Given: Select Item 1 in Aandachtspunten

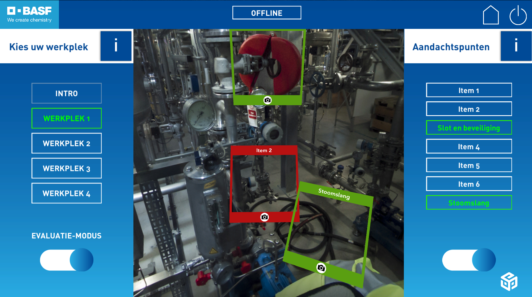Looking at the screenshot, I should click(x=469, y=90).
